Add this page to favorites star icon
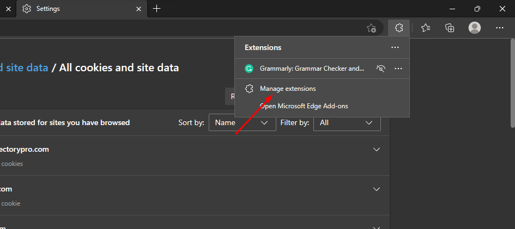515x229 pixels. click(x=372, y=28)
